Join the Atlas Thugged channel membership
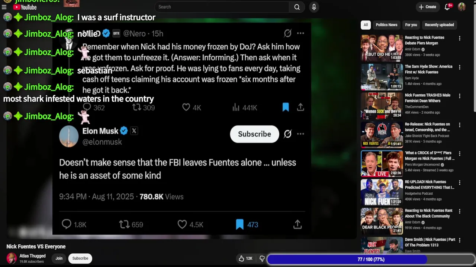The width and height of the screenshot is (476, 267). (59, 258)
